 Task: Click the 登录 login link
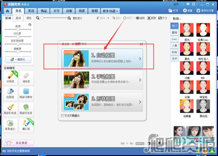tap(176, 4)
